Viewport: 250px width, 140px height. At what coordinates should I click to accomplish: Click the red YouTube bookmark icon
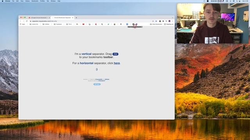coord(83,24)
